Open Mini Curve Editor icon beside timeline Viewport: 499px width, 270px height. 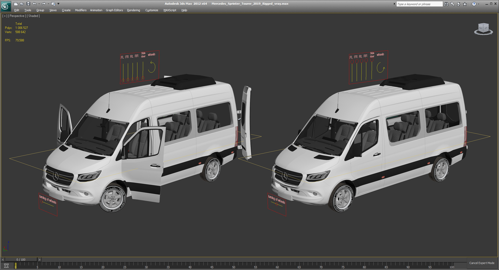(6, 266)
